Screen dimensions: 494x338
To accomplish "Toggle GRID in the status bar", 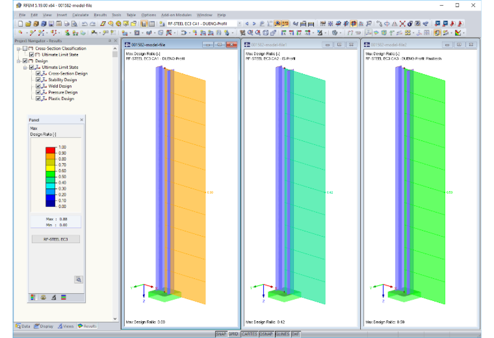I will 233,334.
